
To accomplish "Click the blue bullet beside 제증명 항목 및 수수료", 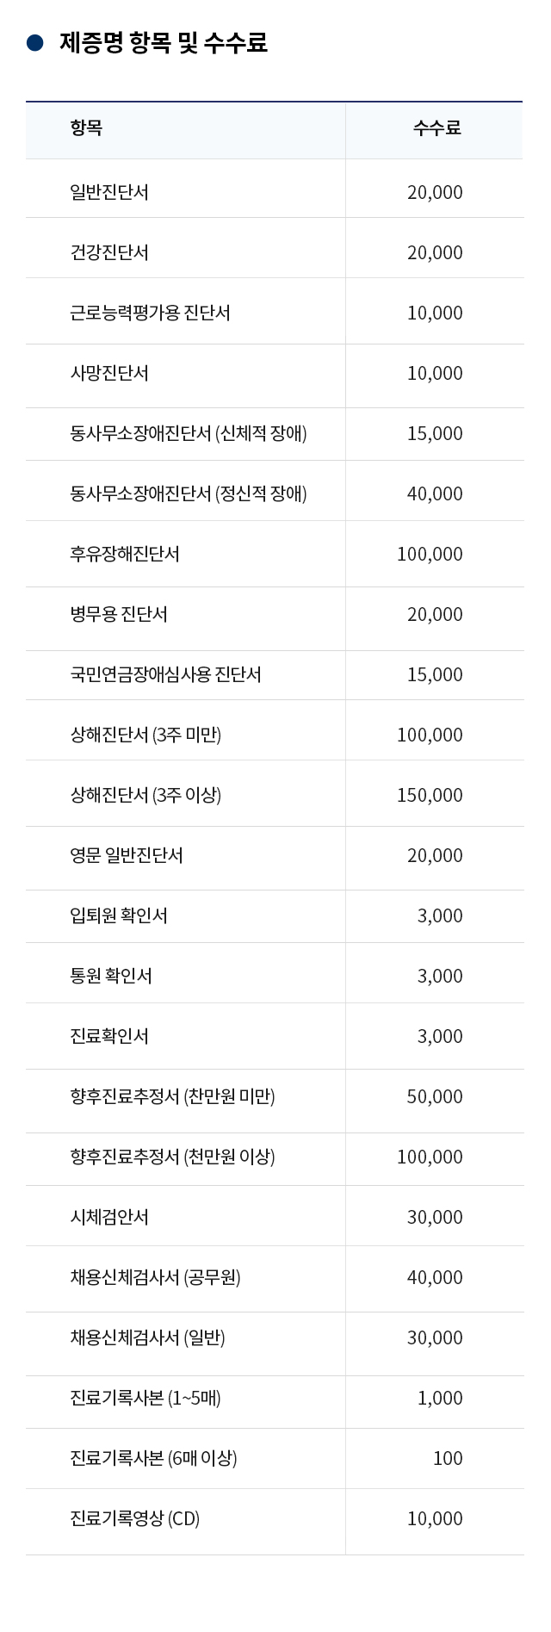I will tap(34, 43).
